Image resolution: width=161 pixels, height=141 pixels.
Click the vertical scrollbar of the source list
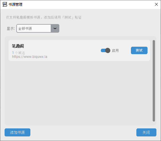pos(154,81)
